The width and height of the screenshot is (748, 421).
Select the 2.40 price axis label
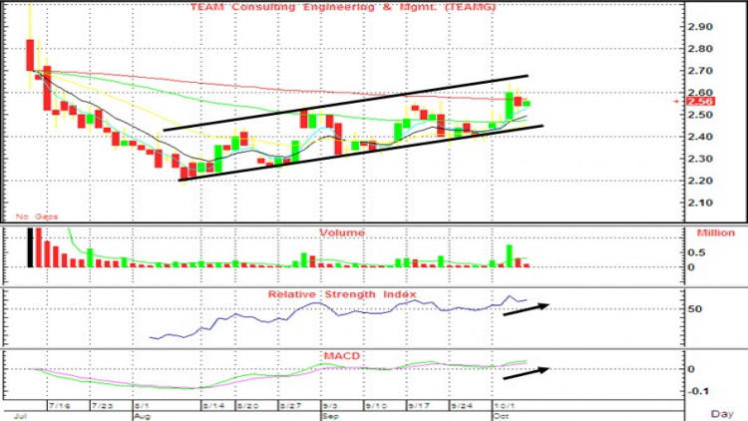tap(700, 137)
